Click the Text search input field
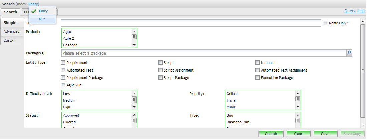 (191, 23)
